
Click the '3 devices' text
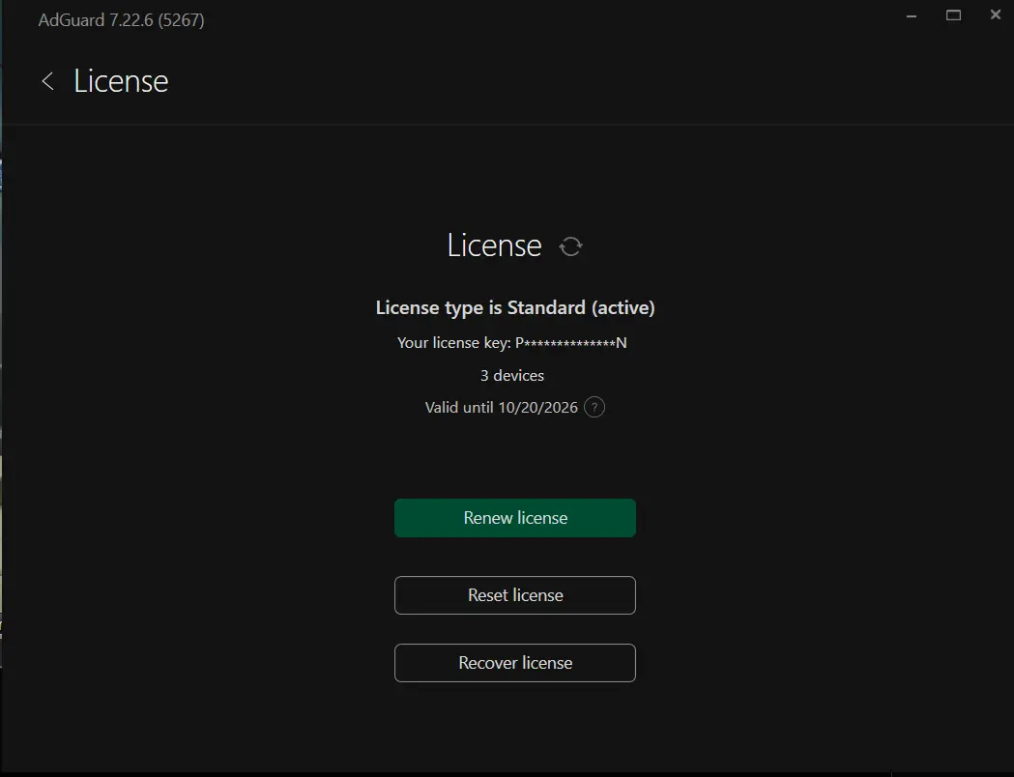coord(512,376)
